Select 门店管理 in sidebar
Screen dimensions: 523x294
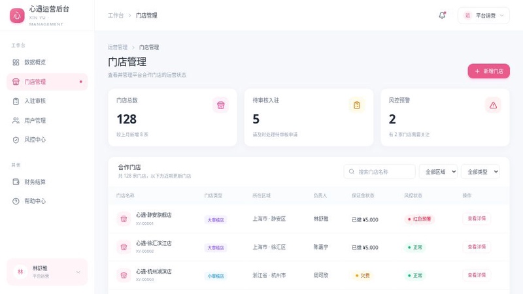pos(47,82)
